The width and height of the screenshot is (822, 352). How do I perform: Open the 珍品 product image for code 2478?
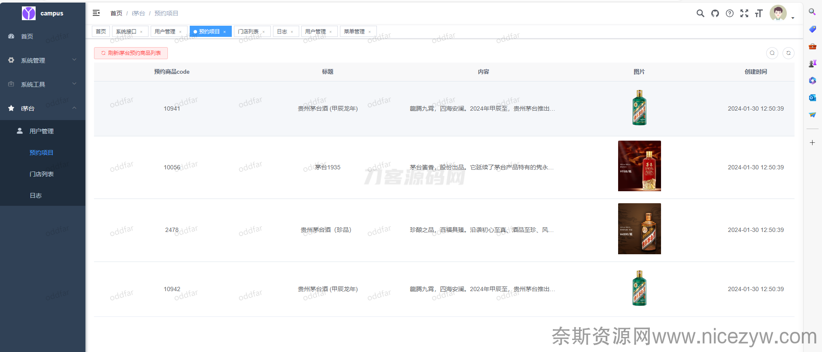coord(640,229)
